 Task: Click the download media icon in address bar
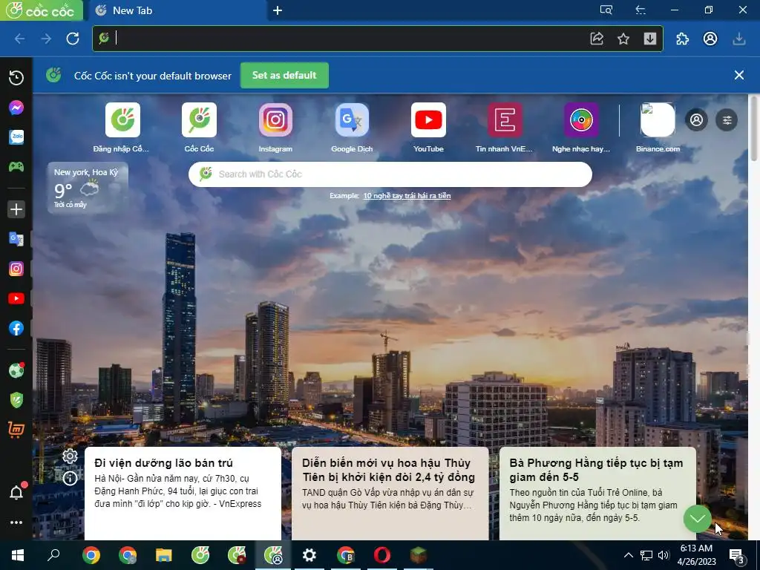point(650,39)
